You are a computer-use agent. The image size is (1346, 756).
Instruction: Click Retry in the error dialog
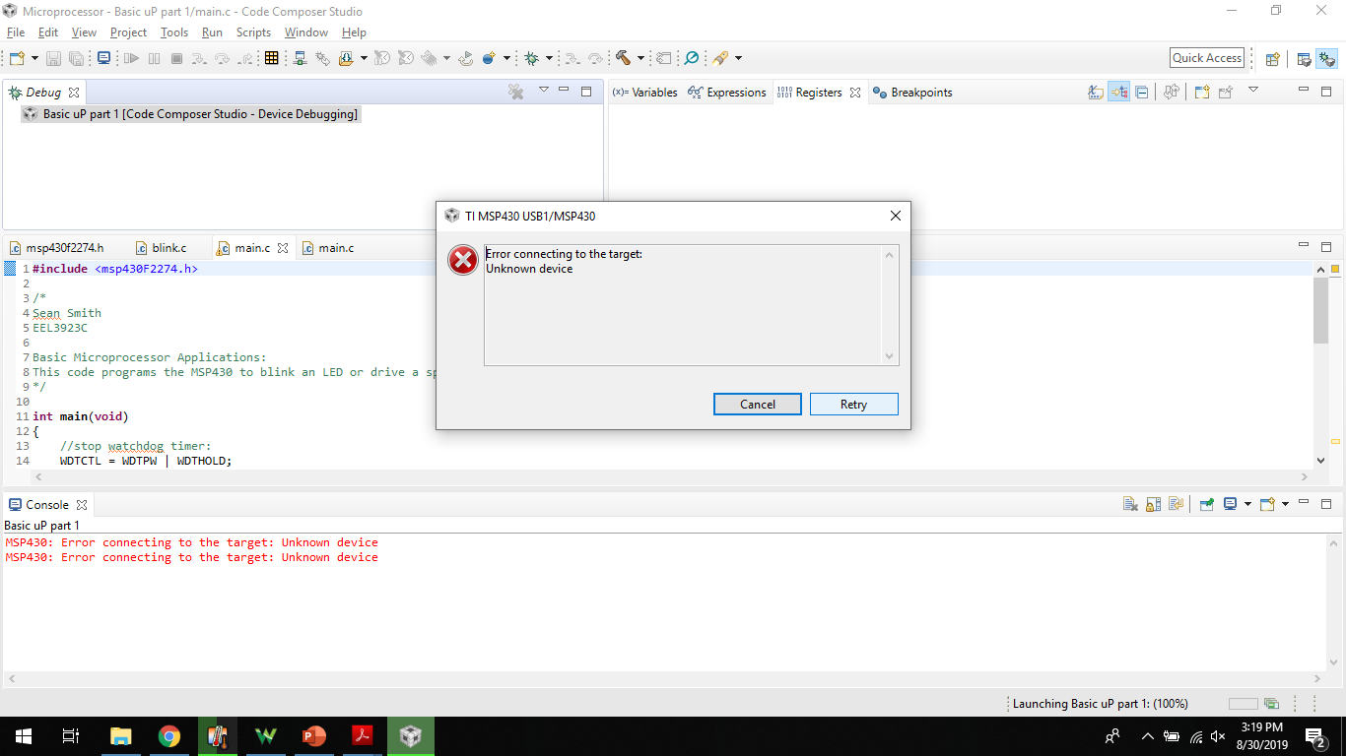point(853,405)
